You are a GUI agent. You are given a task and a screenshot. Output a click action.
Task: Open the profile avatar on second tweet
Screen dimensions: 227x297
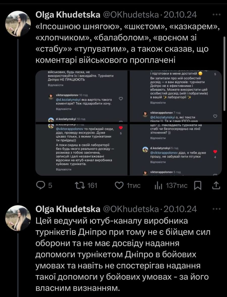click(18, 218)
